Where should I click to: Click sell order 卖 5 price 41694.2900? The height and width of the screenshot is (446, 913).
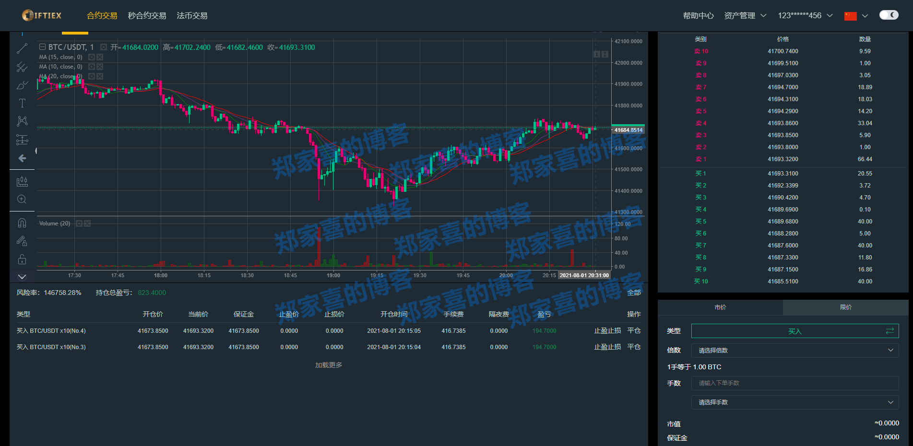(x=783, y=111)
